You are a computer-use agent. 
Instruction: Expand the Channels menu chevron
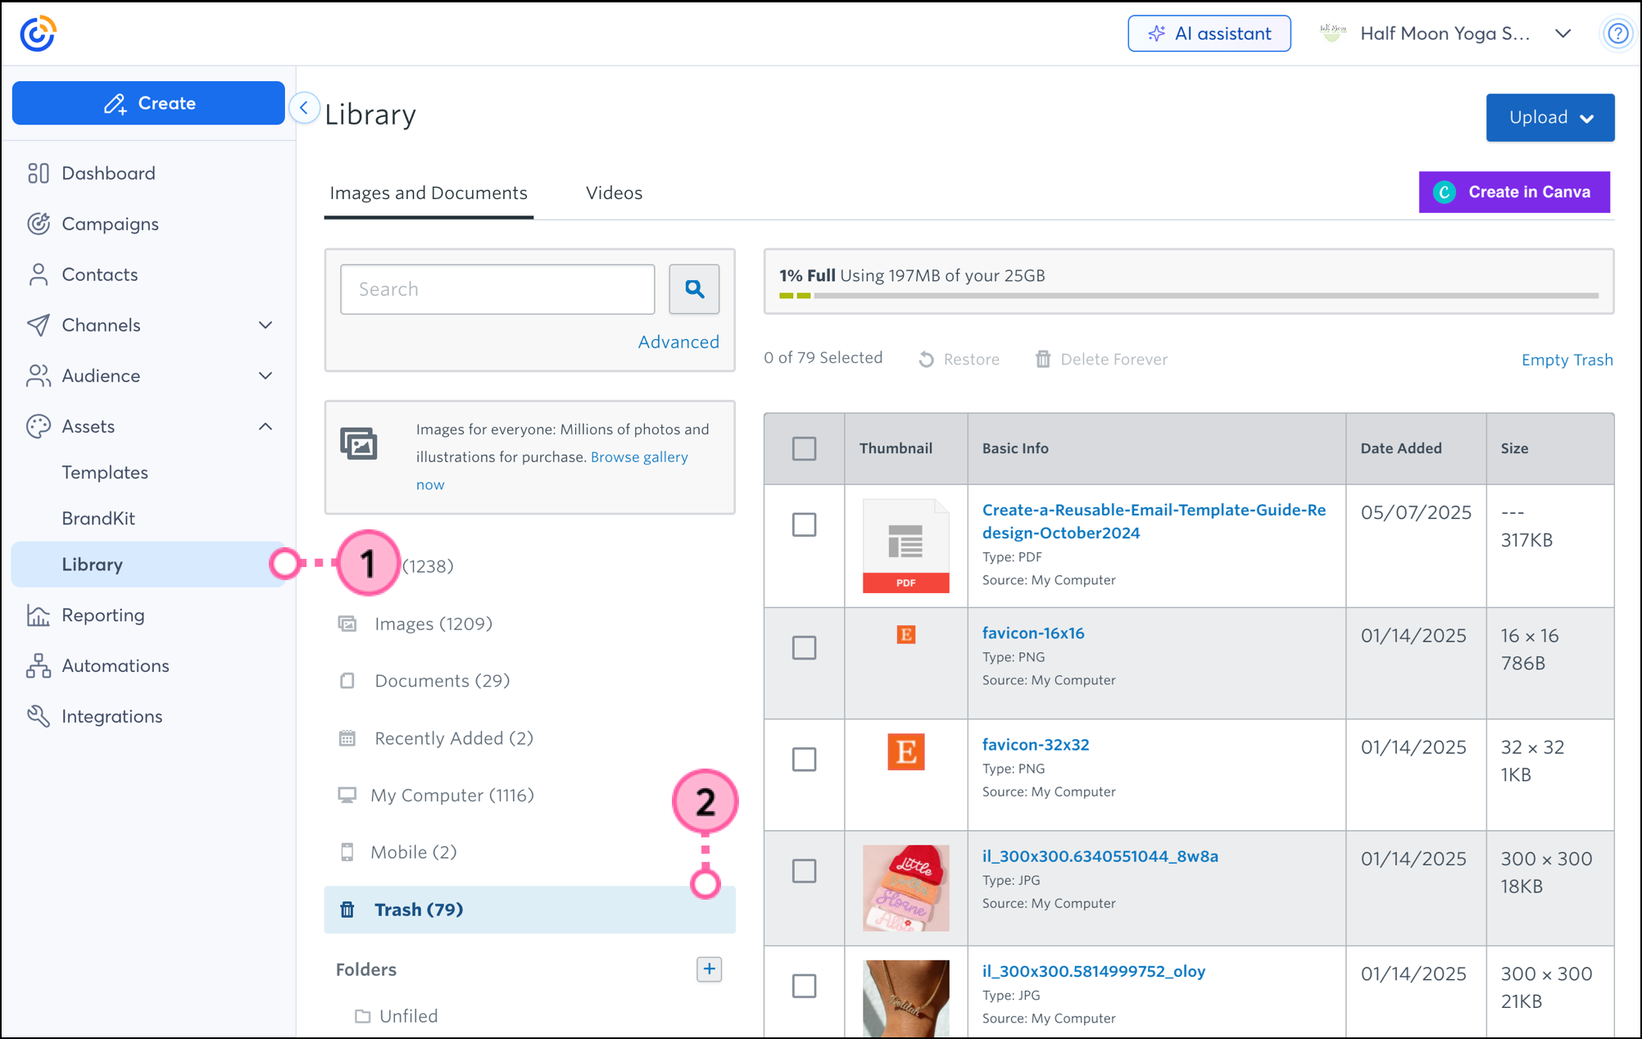pyautogui.click(x=265, y=325)
